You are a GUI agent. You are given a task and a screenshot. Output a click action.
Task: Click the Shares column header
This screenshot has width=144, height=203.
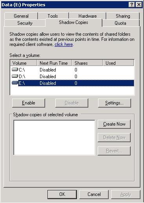[87, 63]
